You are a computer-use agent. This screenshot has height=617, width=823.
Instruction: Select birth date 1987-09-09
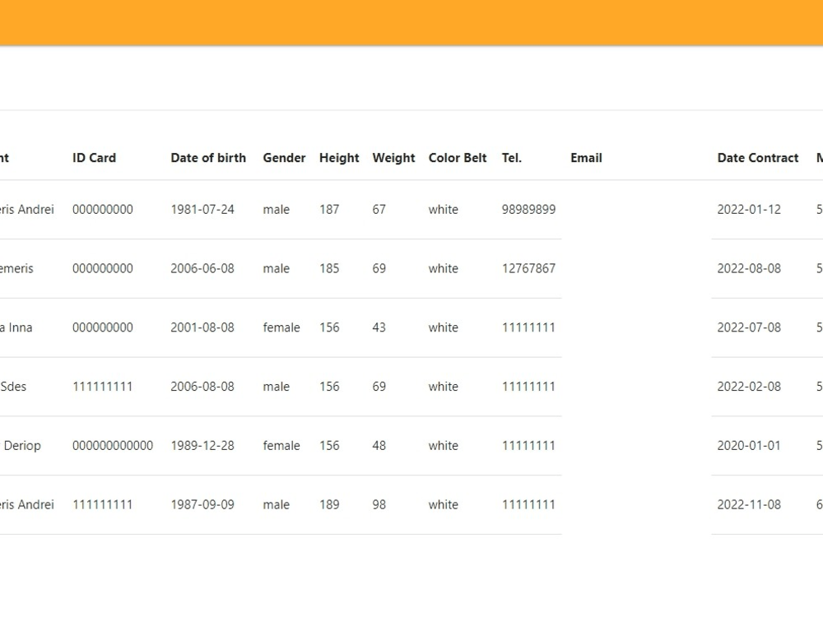pyautogui.click(x=202, y=505)
